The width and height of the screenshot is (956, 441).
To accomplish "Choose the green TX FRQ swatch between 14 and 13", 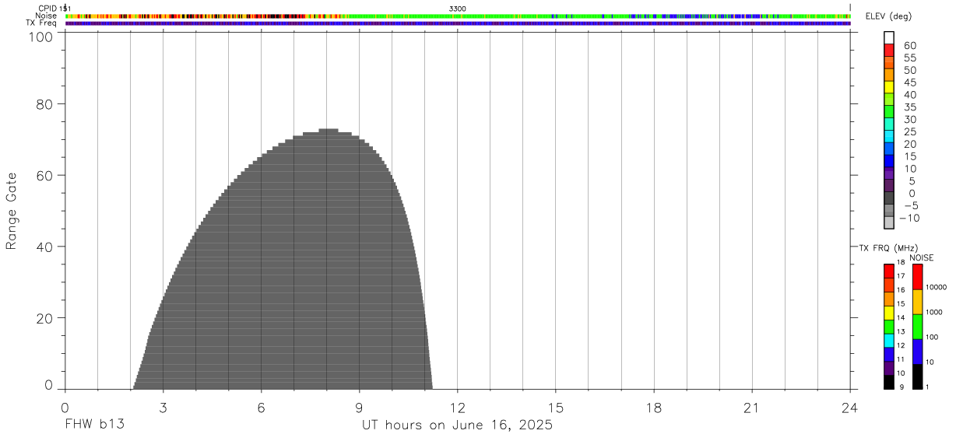I will coord(888,327).
